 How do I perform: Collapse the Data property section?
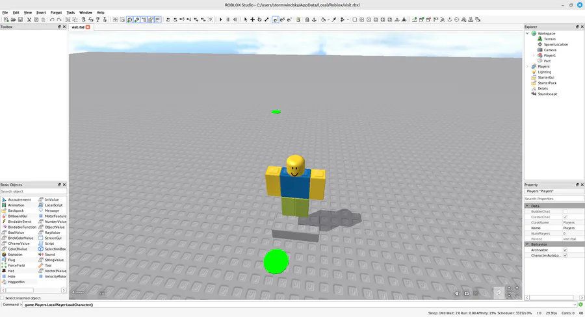527,206
